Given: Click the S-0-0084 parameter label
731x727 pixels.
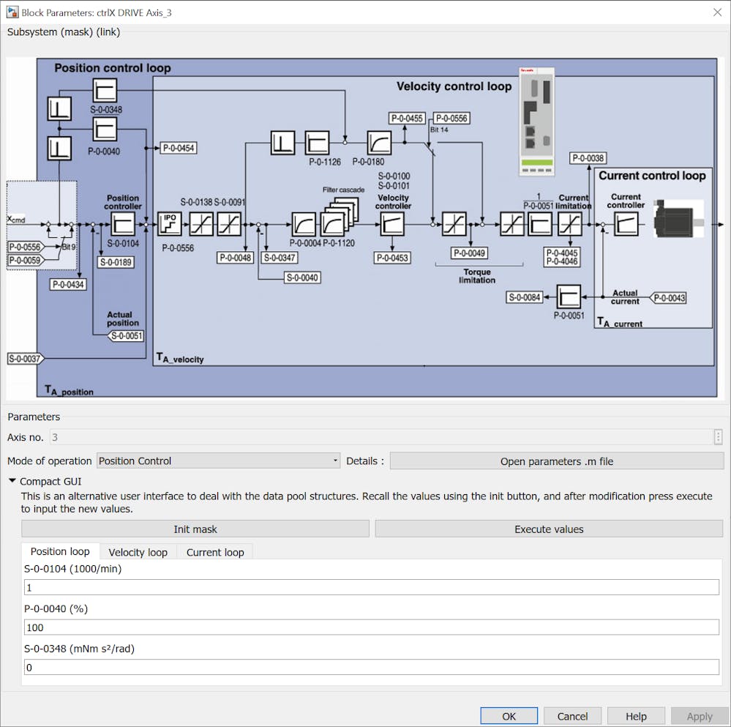Looking at the screenshot, I should click(525, 297).
